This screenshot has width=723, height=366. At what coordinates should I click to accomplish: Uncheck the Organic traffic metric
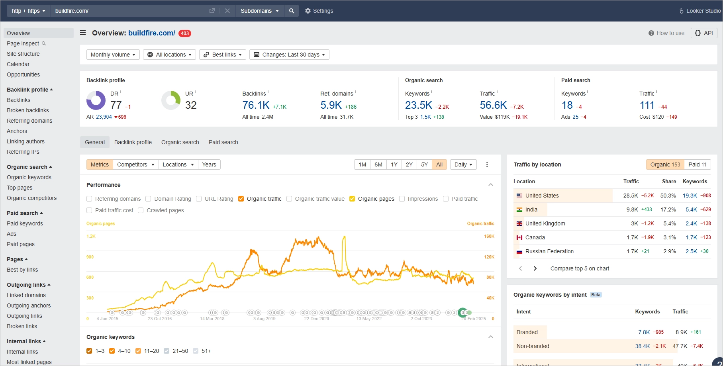click(x=241, y=198)
